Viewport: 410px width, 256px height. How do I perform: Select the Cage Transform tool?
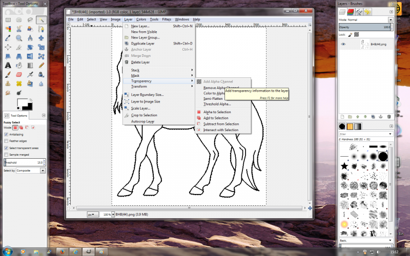click(x=41, y=56)
